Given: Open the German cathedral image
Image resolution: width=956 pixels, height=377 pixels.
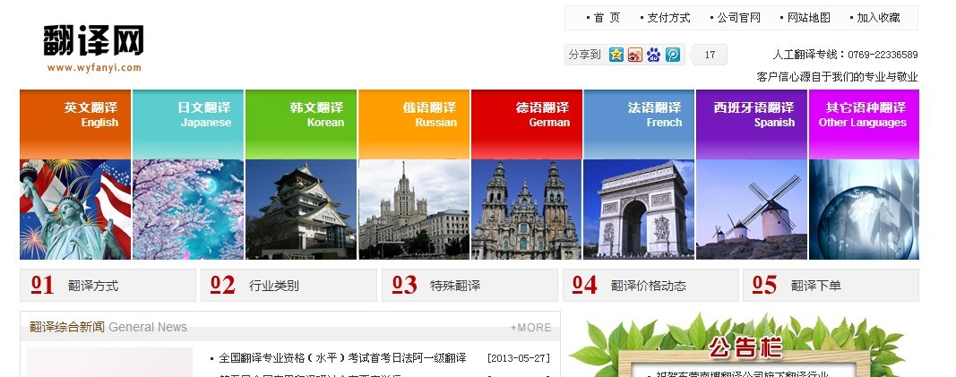Looking at the screenshot, I should point(527,210).
